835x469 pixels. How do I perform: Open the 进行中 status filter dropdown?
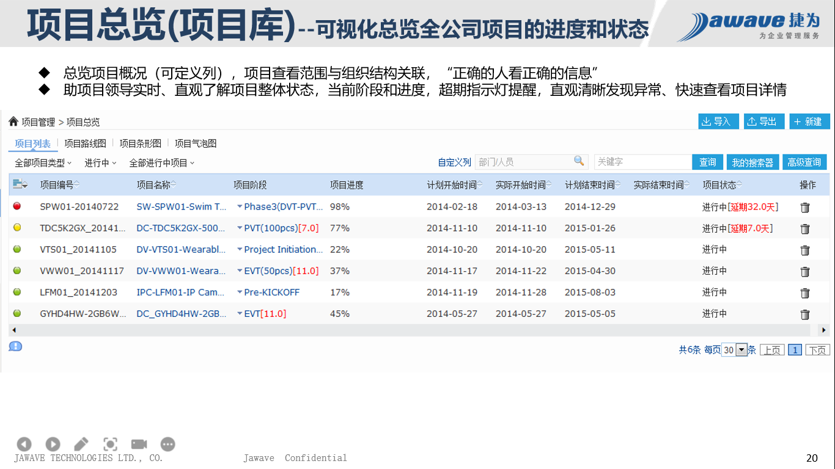(100, 163)
